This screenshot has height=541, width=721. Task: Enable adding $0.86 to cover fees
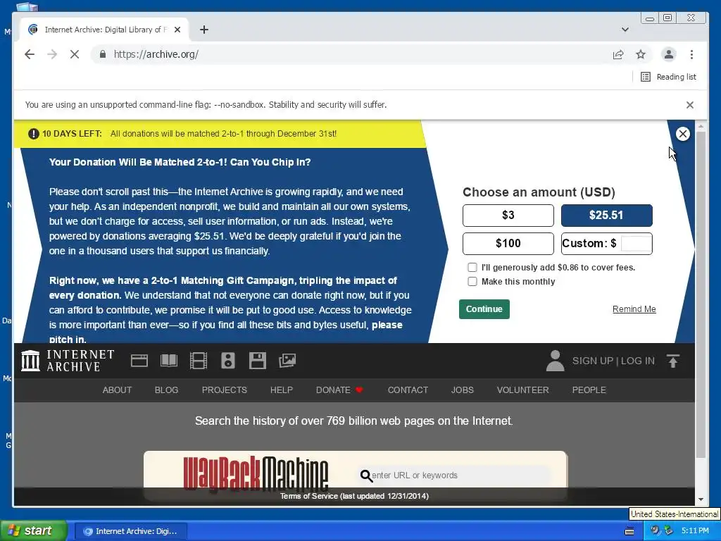pos(472,267)
